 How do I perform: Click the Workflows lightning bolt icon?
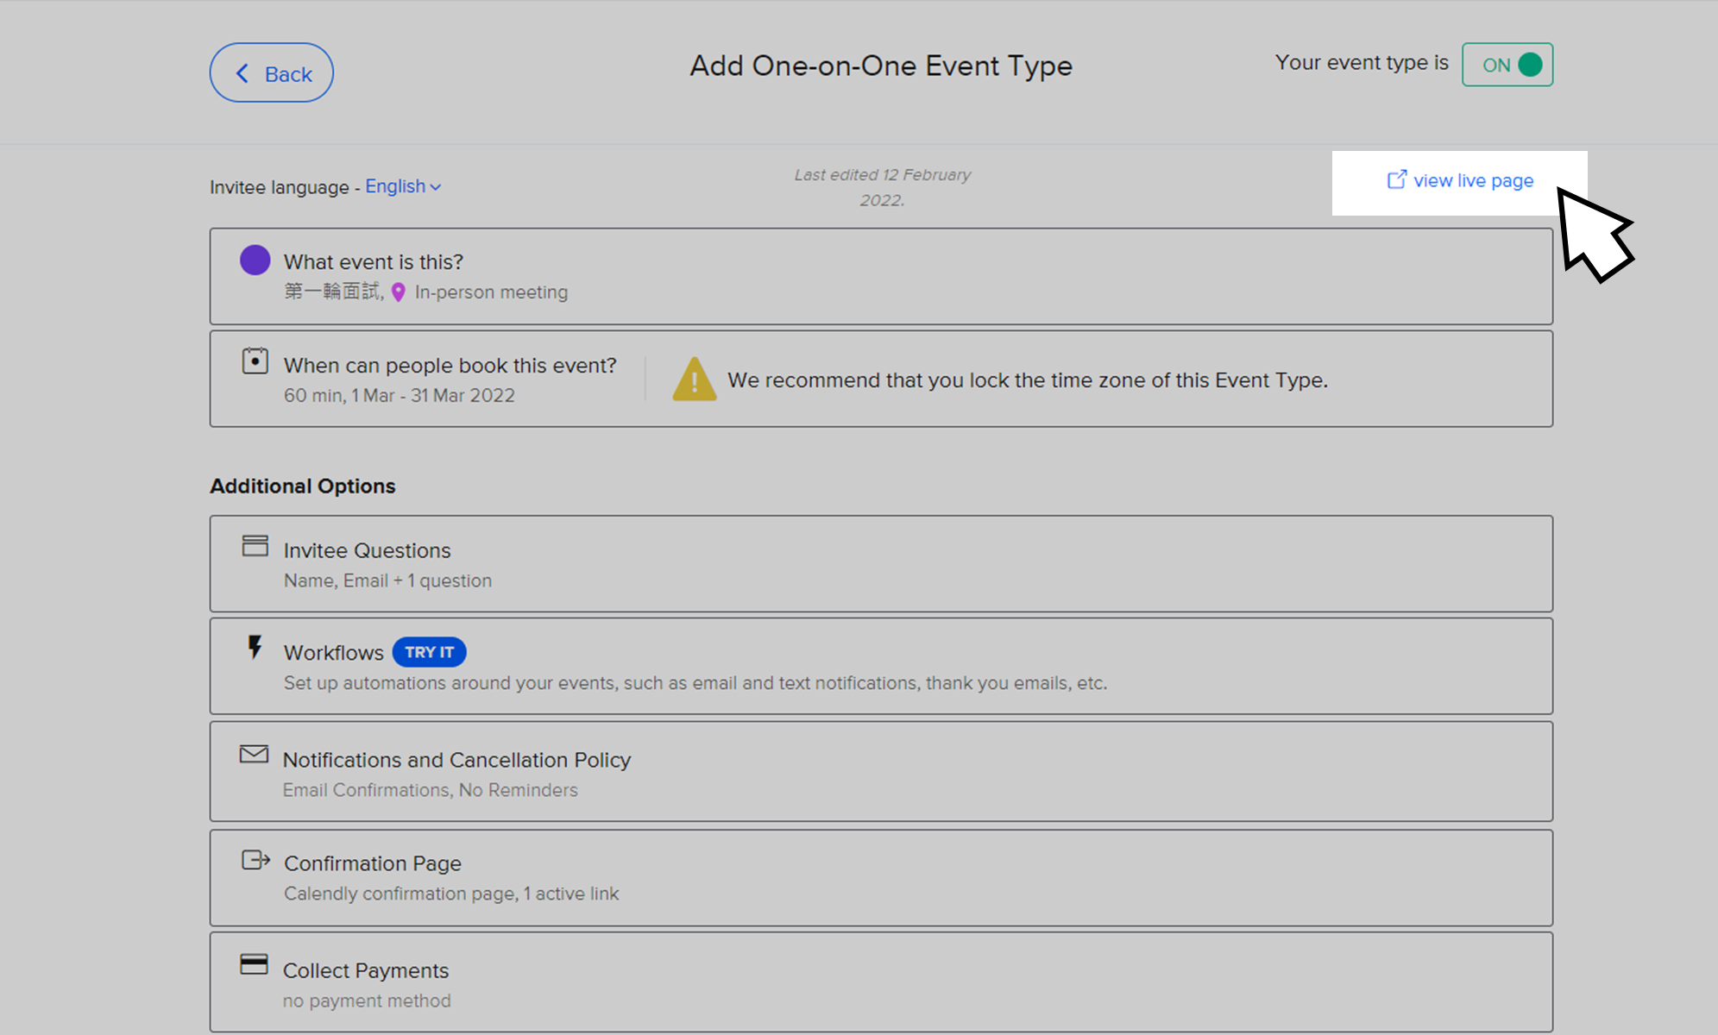(x=255, y=647)
